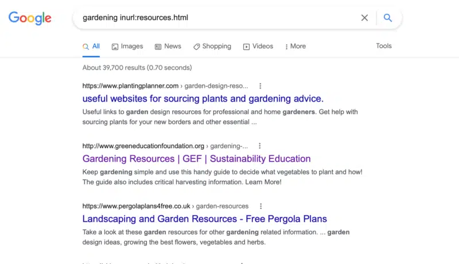
Task: Open three-dot menu for greeneducationfoundation.org result
Action: pos(260,146)
